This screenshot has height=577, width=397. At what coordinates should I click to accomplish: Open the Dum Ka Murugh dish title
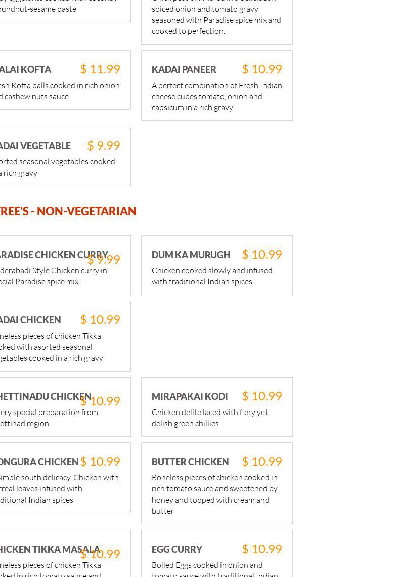click(191, 255)
